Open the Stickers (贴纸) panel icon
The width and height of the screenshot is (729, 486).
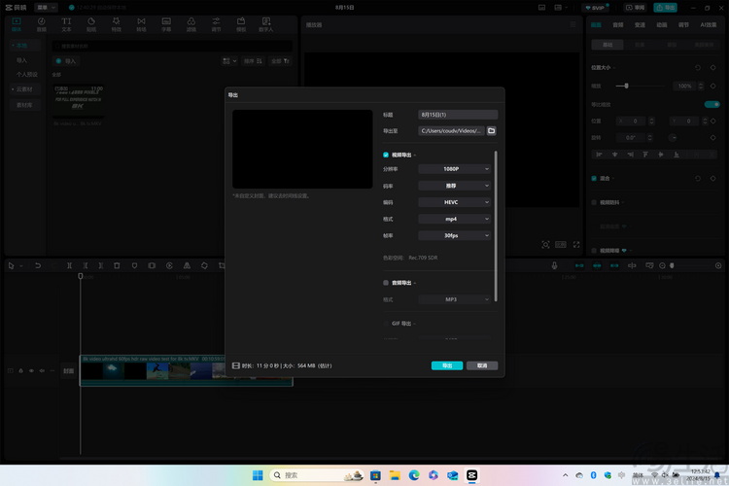(91, 22)
